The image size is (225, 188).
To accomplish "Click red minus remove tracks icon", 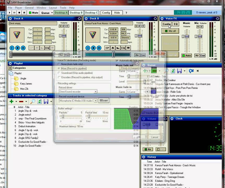I will [x=21, y=102].
